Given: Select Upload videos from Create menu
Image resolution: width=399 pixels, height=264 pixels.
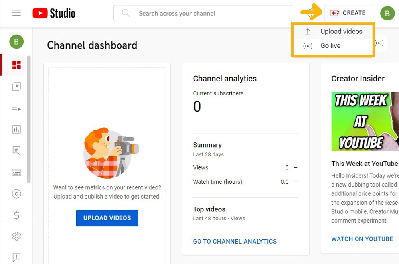Looking at the screenshot, I should coord(333,32).
